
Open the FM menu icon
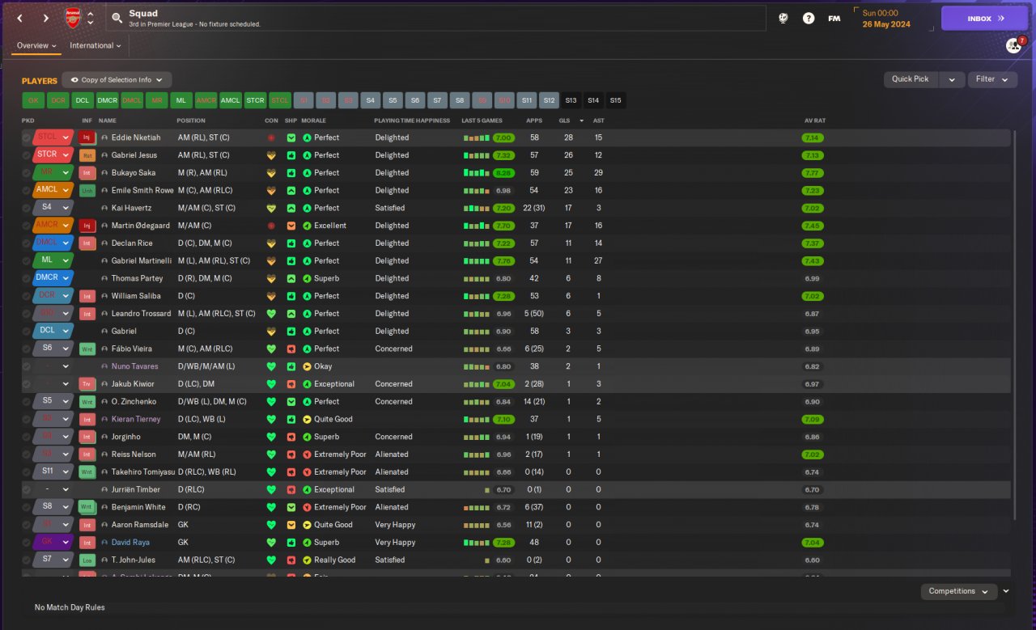[x=834, y=18]
